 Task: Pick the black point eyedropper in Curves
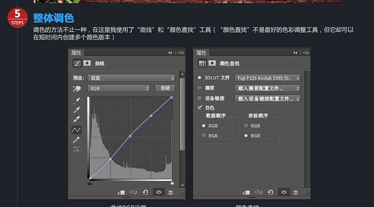coord(76,101)
